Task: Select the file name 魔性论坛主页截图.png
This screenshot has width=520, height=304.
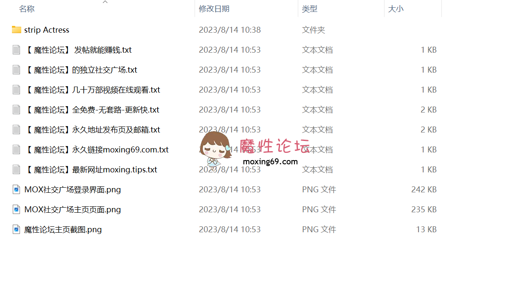Action: (63, 229)
